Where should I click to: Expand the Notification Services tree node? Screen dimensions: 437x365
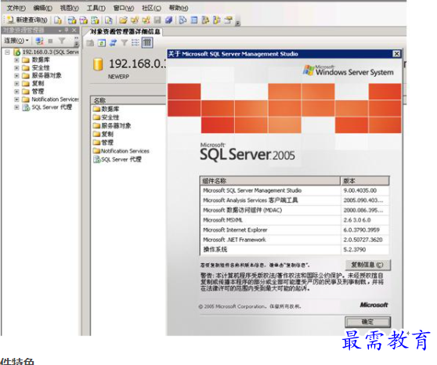pos(16,99)
